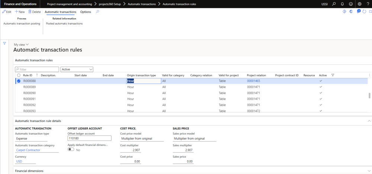Click the Active column filter funnel

point(333,75)
